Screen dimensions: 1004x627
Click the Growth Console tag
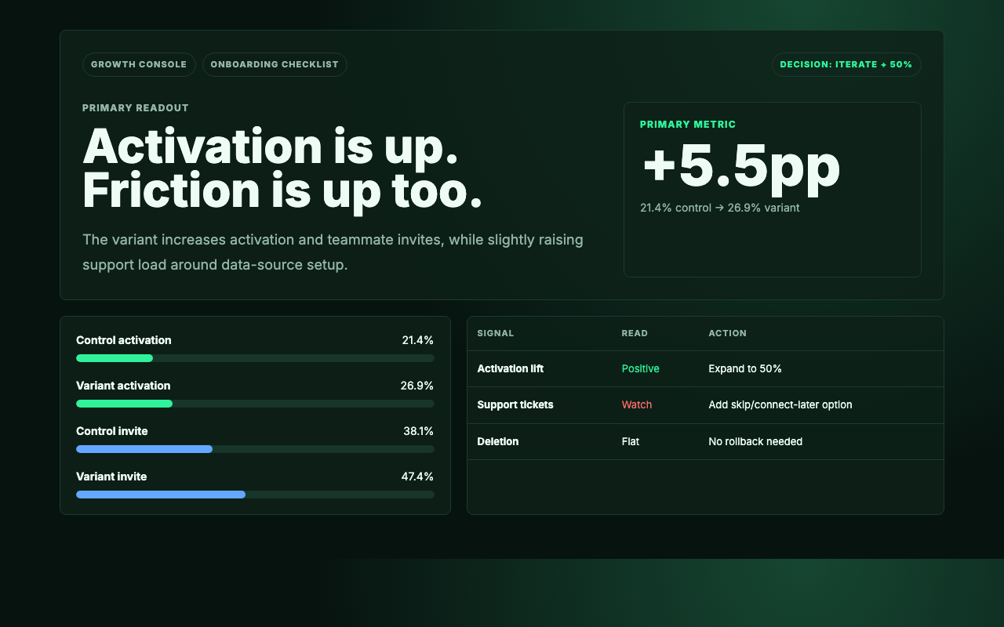click(x=139, y=64)
